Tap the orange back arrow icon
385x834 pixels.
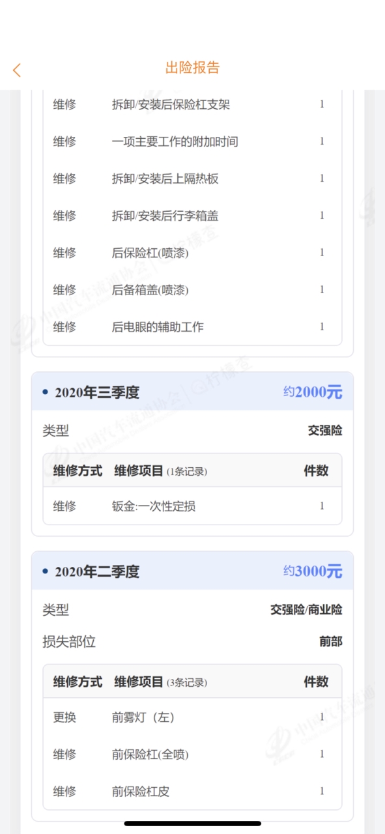point(17,70)
